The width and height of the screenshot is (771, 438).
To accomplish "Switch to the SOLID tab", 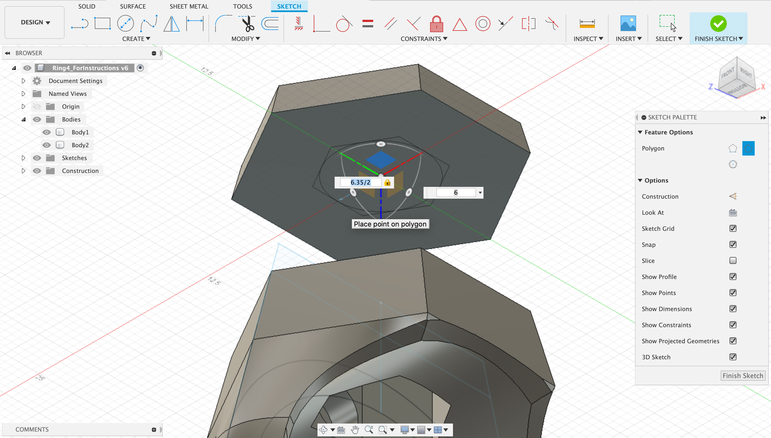I will coord(86,6).
